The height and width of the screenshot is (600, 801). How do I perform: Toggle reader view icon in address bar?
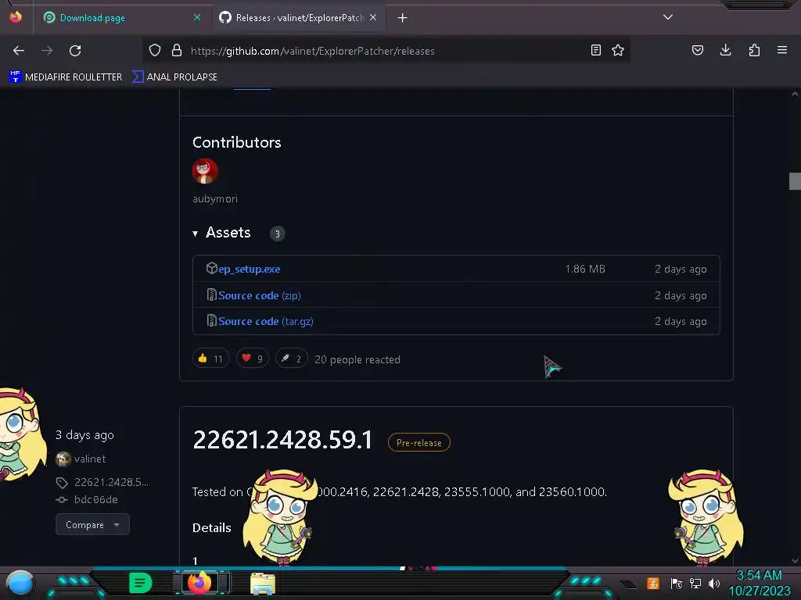[x=595, y=50]
